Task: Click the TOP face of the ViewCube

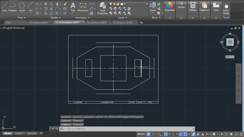Action: point(230,42)
